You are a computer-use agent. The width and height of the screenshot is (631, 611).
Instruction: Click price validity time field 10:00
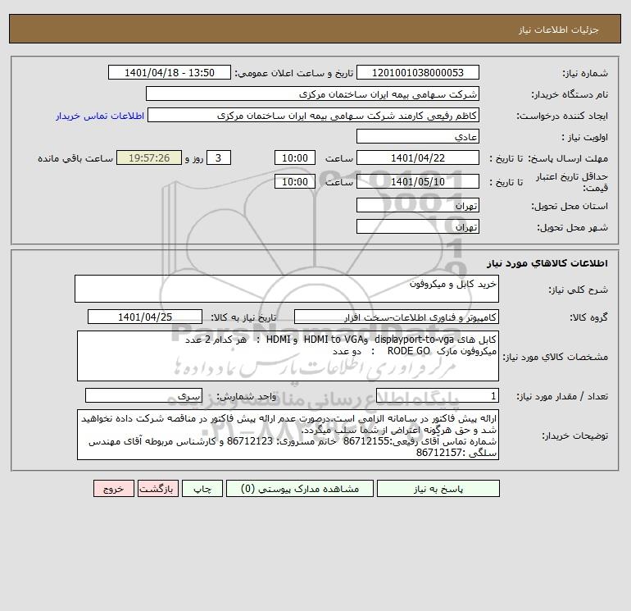pos(294,181)
